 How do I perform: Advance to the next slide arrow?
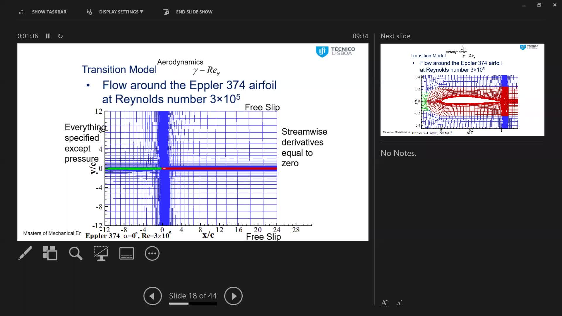click(x=233, y=296)
